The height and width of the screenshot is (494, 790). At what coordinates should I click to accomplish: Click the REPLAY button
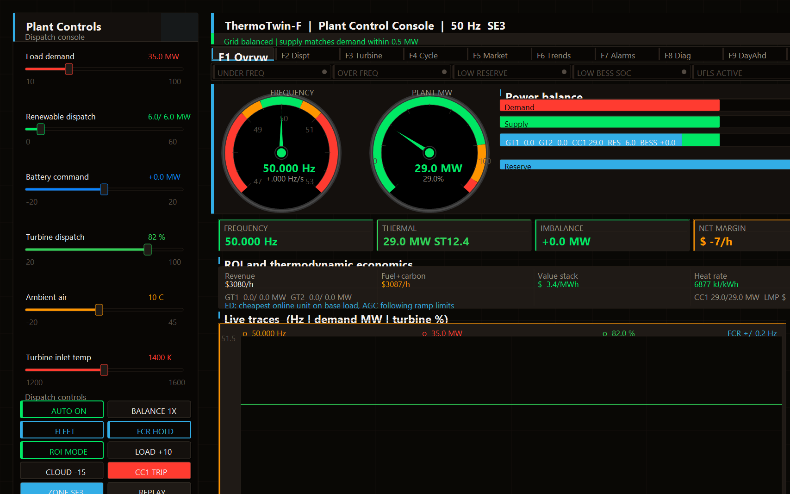[149, 488]
